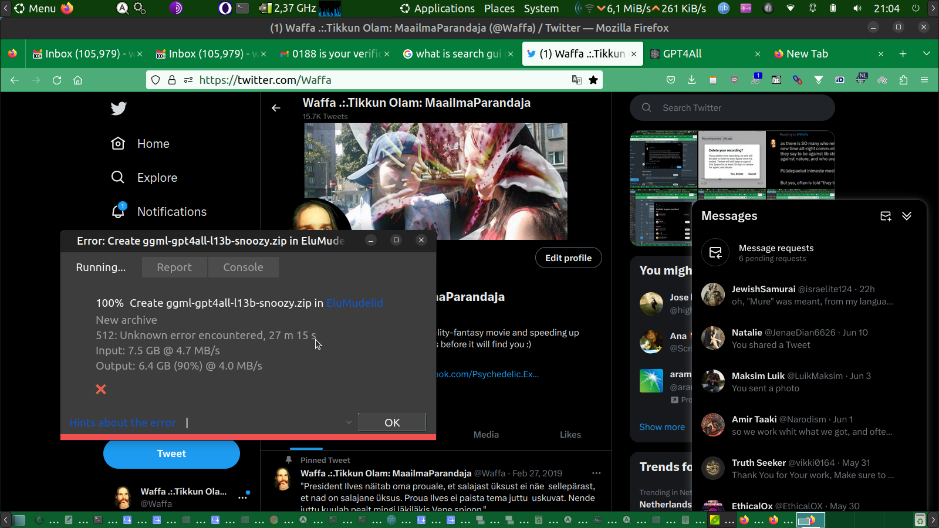939x528 pixels.
Task: Open the Home page in Twitter sidebar
Action: 141,144
